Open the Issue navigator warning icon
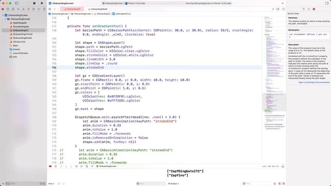 23,9
